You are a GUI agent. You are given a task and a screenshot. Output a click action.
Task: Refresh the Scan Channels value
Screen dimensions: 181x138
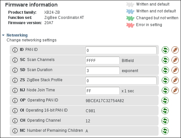click(165, 60)
